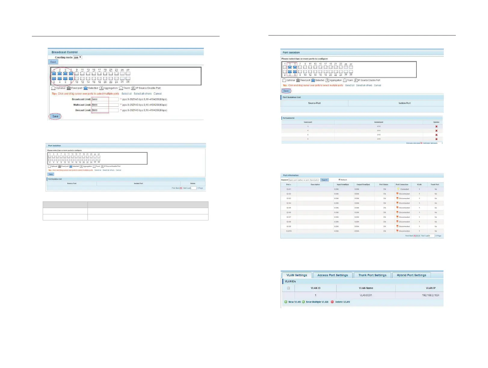488x368 pixels.
Task: Tick the select-all checkbox in VLAN IDs header
Action: tap(288, 288)
